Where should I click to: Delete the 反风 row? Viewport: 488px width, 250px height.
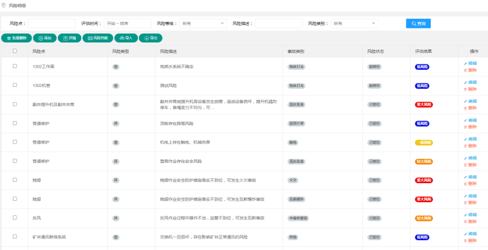pyautogui.click(x=470, y=221)
